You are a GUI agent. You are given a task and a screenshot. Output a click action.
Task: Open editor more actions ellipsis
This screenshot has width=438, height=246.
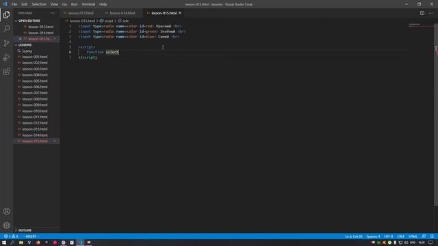[430, 13]
